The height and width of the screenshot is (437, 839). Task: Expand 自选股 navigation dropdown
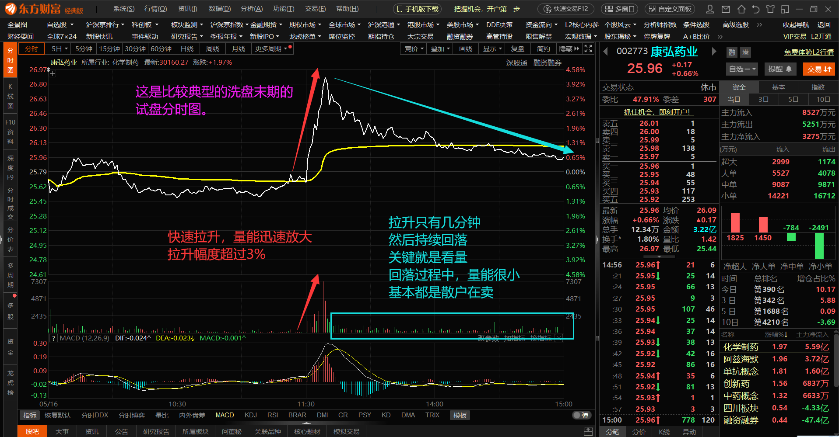tap(60, 25)
